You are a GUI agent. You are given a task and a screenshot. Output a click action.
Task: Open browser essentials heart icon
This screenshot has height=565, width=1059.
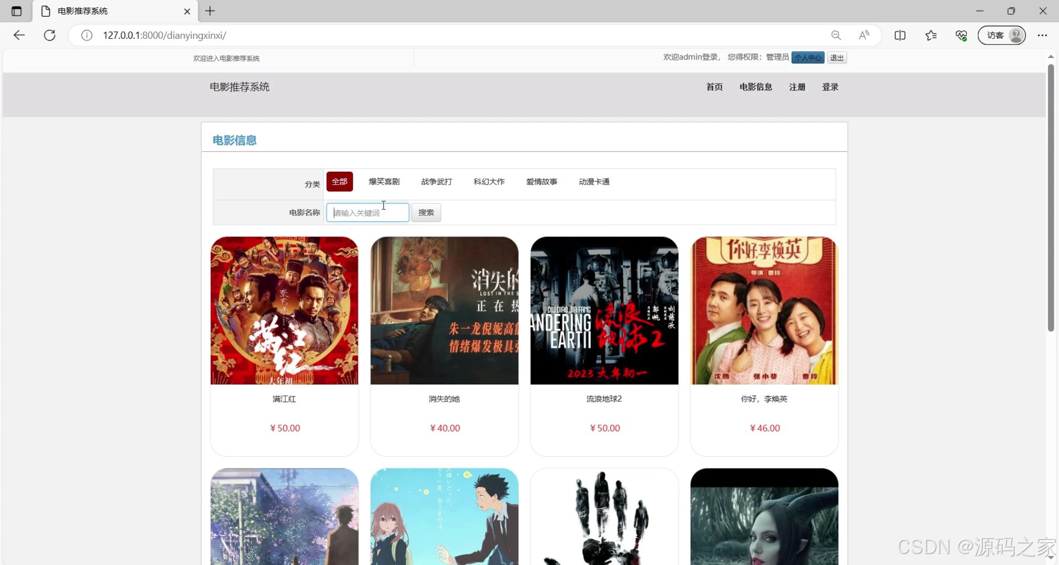point(961,35)
